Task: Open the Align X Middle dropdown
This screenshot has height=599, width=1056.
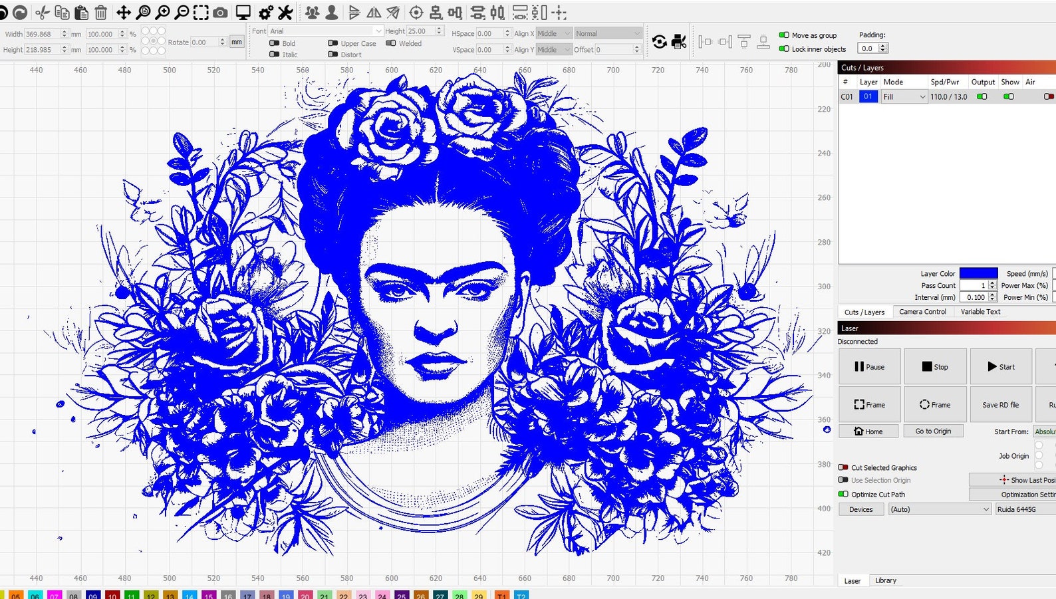Action: (x=554, y=33)
